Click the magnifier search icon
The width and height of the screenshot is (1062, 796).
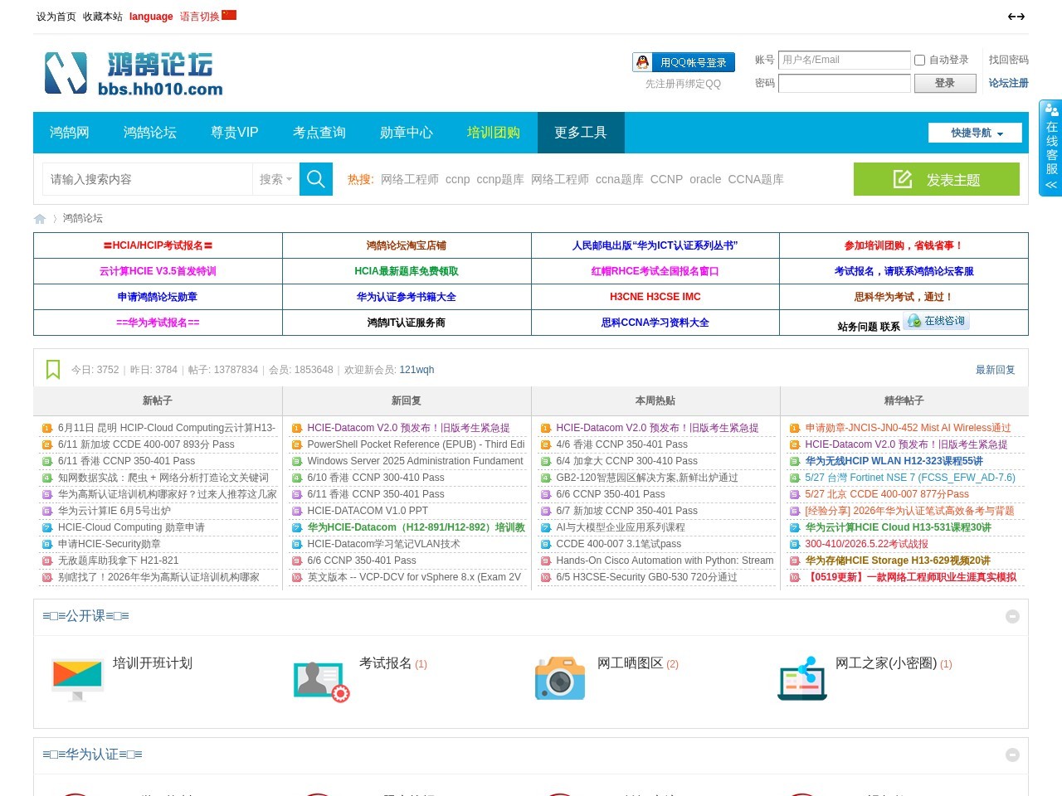pyautogui.click(x=315, y=179)
